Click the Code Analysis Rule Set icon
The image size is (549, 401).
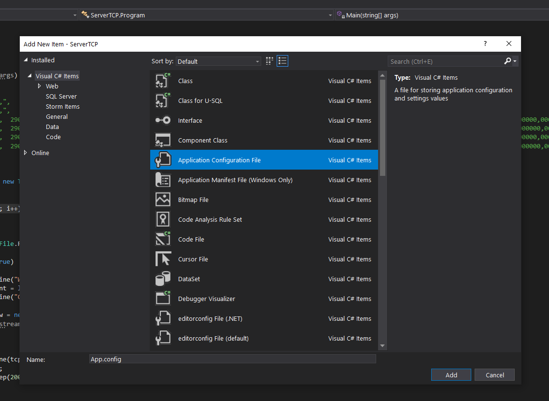point(163,219)
